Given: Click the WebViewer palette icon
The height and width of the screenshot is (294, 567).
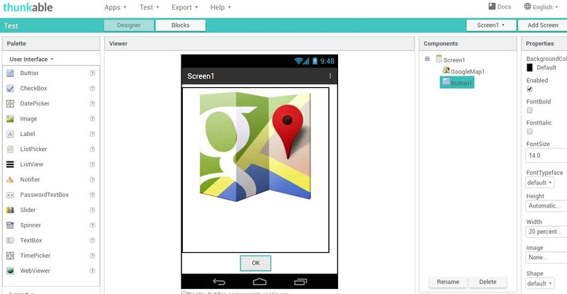Looking at the screenshot, I should (10, 271).
